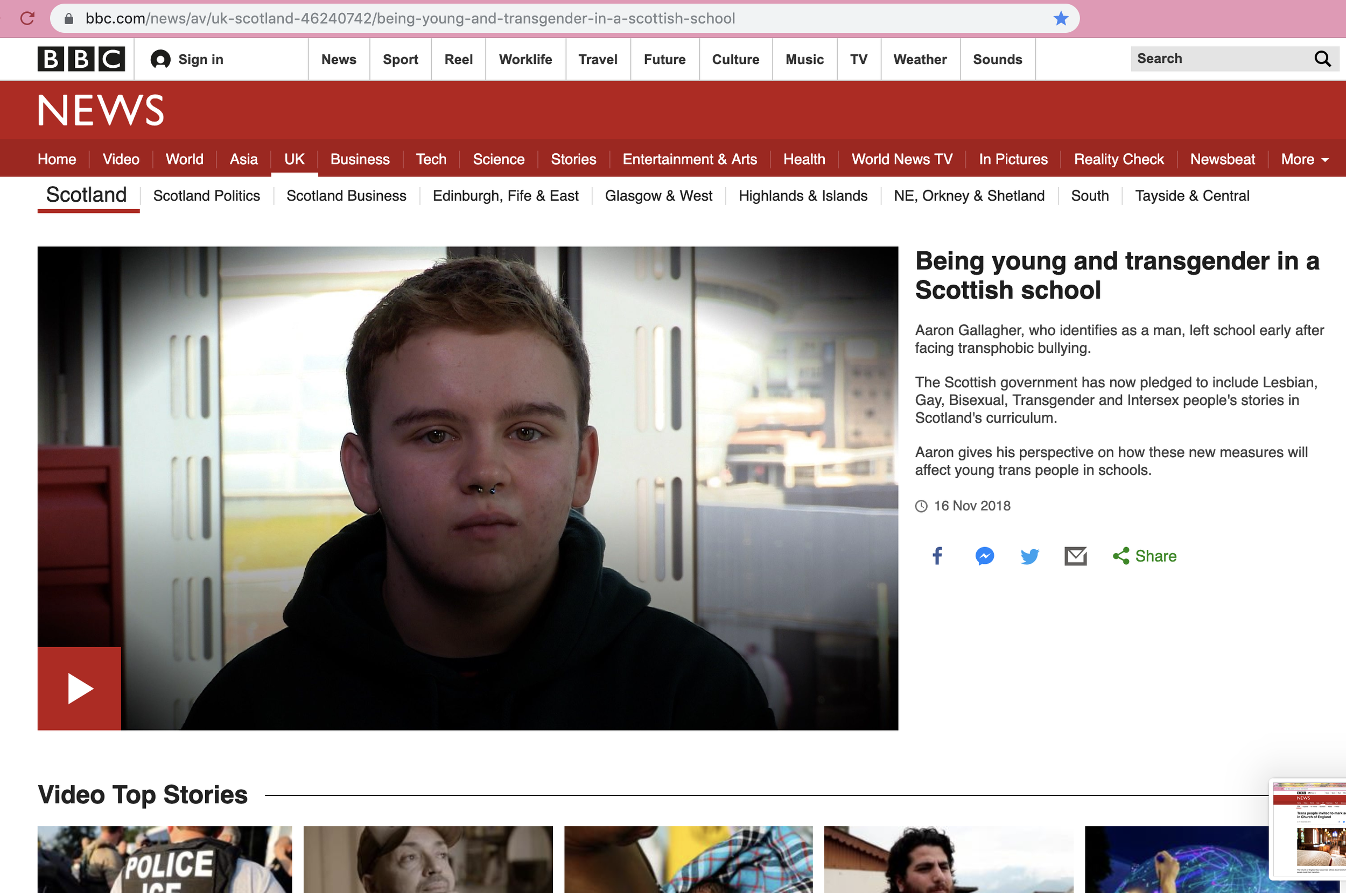Open the TV section
Image resolution: width=1346 pixels, height=893 pixels.
click(x=859, y=59)
